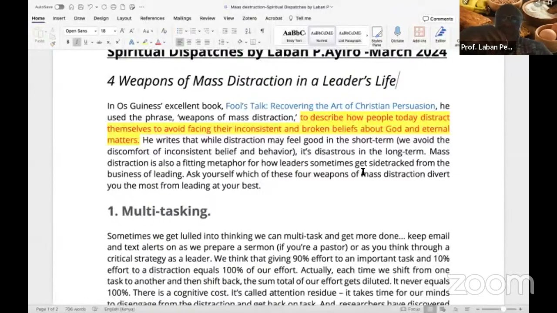This screenshot has height=313, width=557.
Task: Click the Home icon in quick access toolbar
Action: (71, 7)
